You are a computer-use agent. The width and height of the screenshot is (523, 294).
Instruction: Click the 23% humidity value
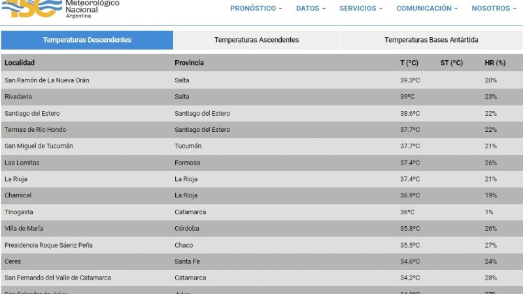coord(491,97)
